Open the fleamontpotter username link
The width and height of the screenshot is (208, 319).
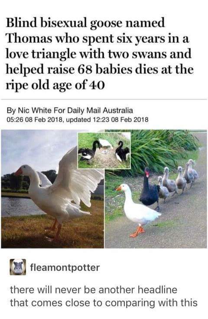point(65,267)
